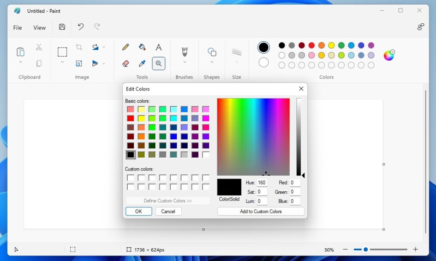Expand the Flip options dropdown
The image size is (436, 261).
[103, 63]
